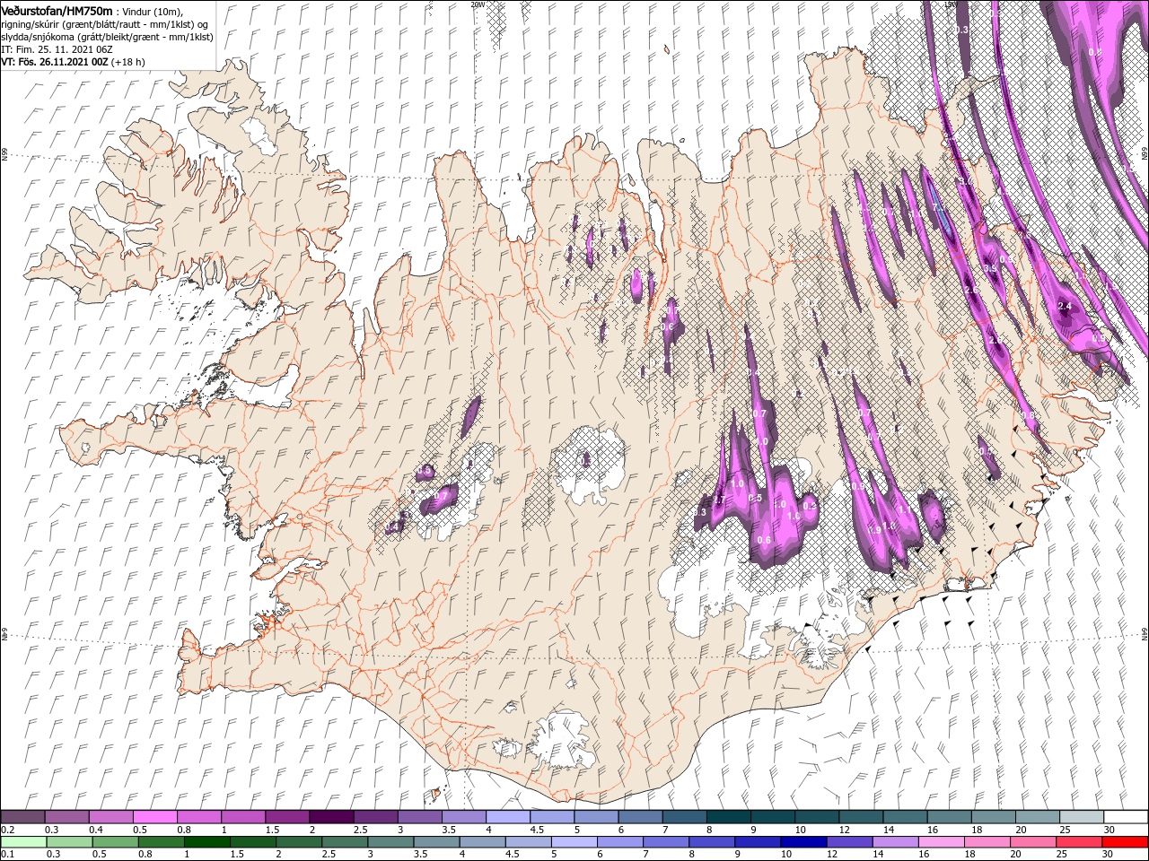Pick the 0.3 swatch in the upper snow scale
1149x861 pixels.
tap(66, 817)
